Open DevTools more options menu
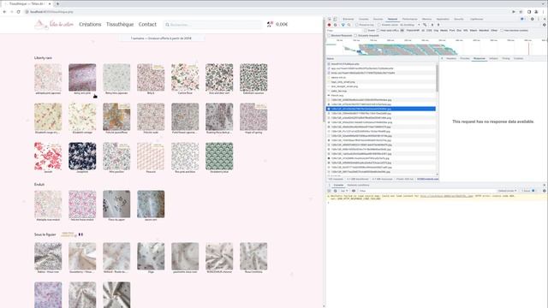 (539, 19)
